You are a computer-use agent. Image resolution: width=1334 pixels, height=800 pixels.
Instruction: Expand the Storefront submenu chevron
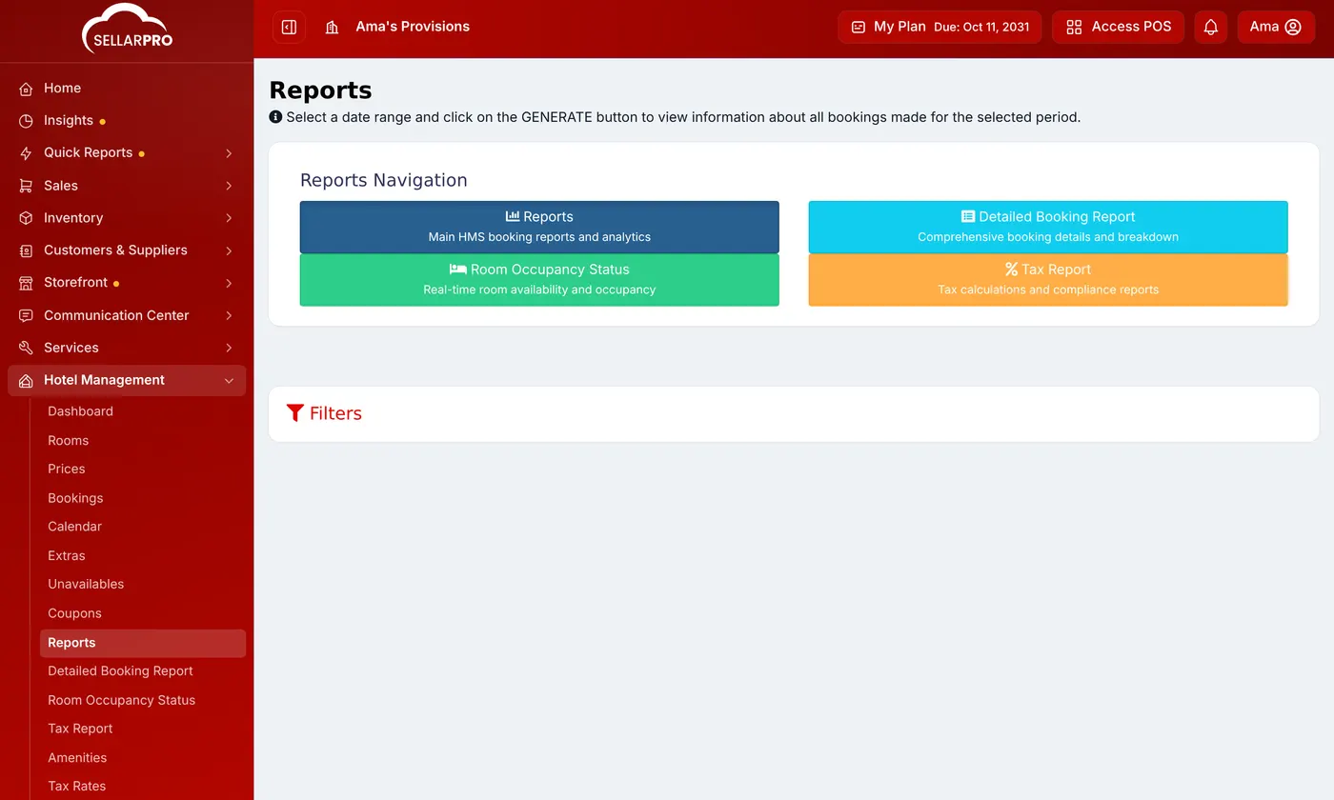pos(229,283)
